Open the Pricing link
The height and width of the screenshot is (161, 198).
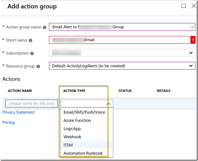pyautogui.click(x=9, y=122)
